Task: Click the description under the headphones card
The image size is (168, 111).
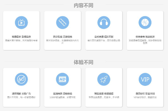Action: point(104,40)
